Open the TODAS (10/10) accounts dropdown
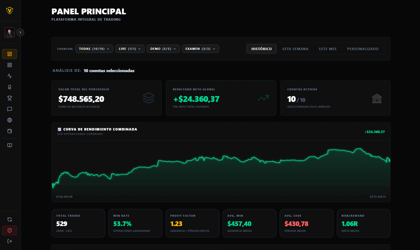This screenshot has height=250, width=420. pyautogui.click(x=94, y=49)
